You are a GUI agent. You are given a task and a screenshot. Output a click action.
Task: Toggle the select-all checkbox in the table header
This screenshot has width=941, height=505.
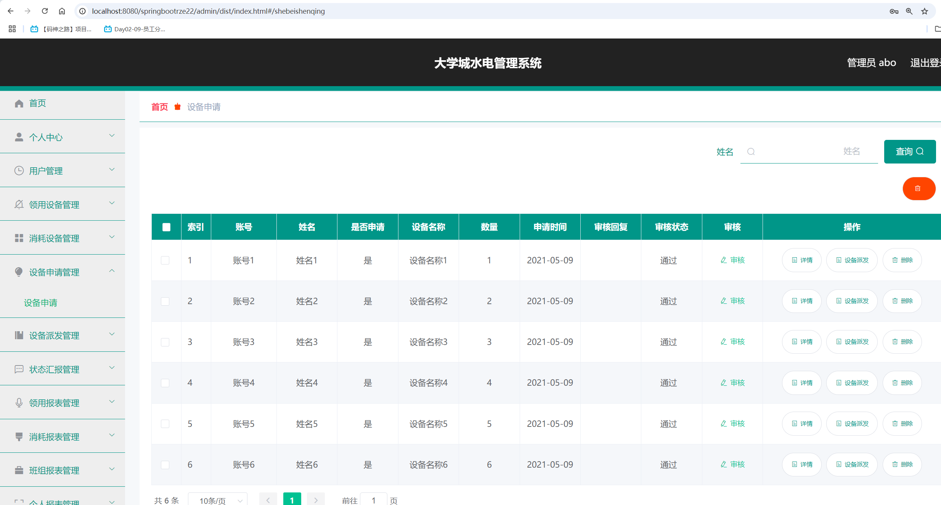166,227
